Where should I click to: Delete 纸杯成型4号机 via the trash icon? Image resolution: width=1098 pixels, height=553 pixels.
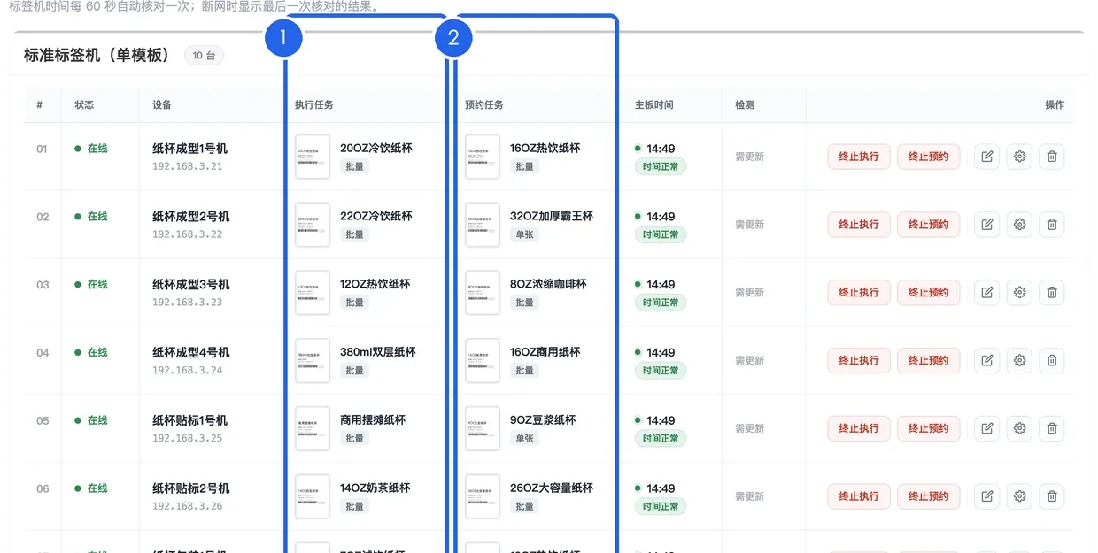(x=1052, y=360)
